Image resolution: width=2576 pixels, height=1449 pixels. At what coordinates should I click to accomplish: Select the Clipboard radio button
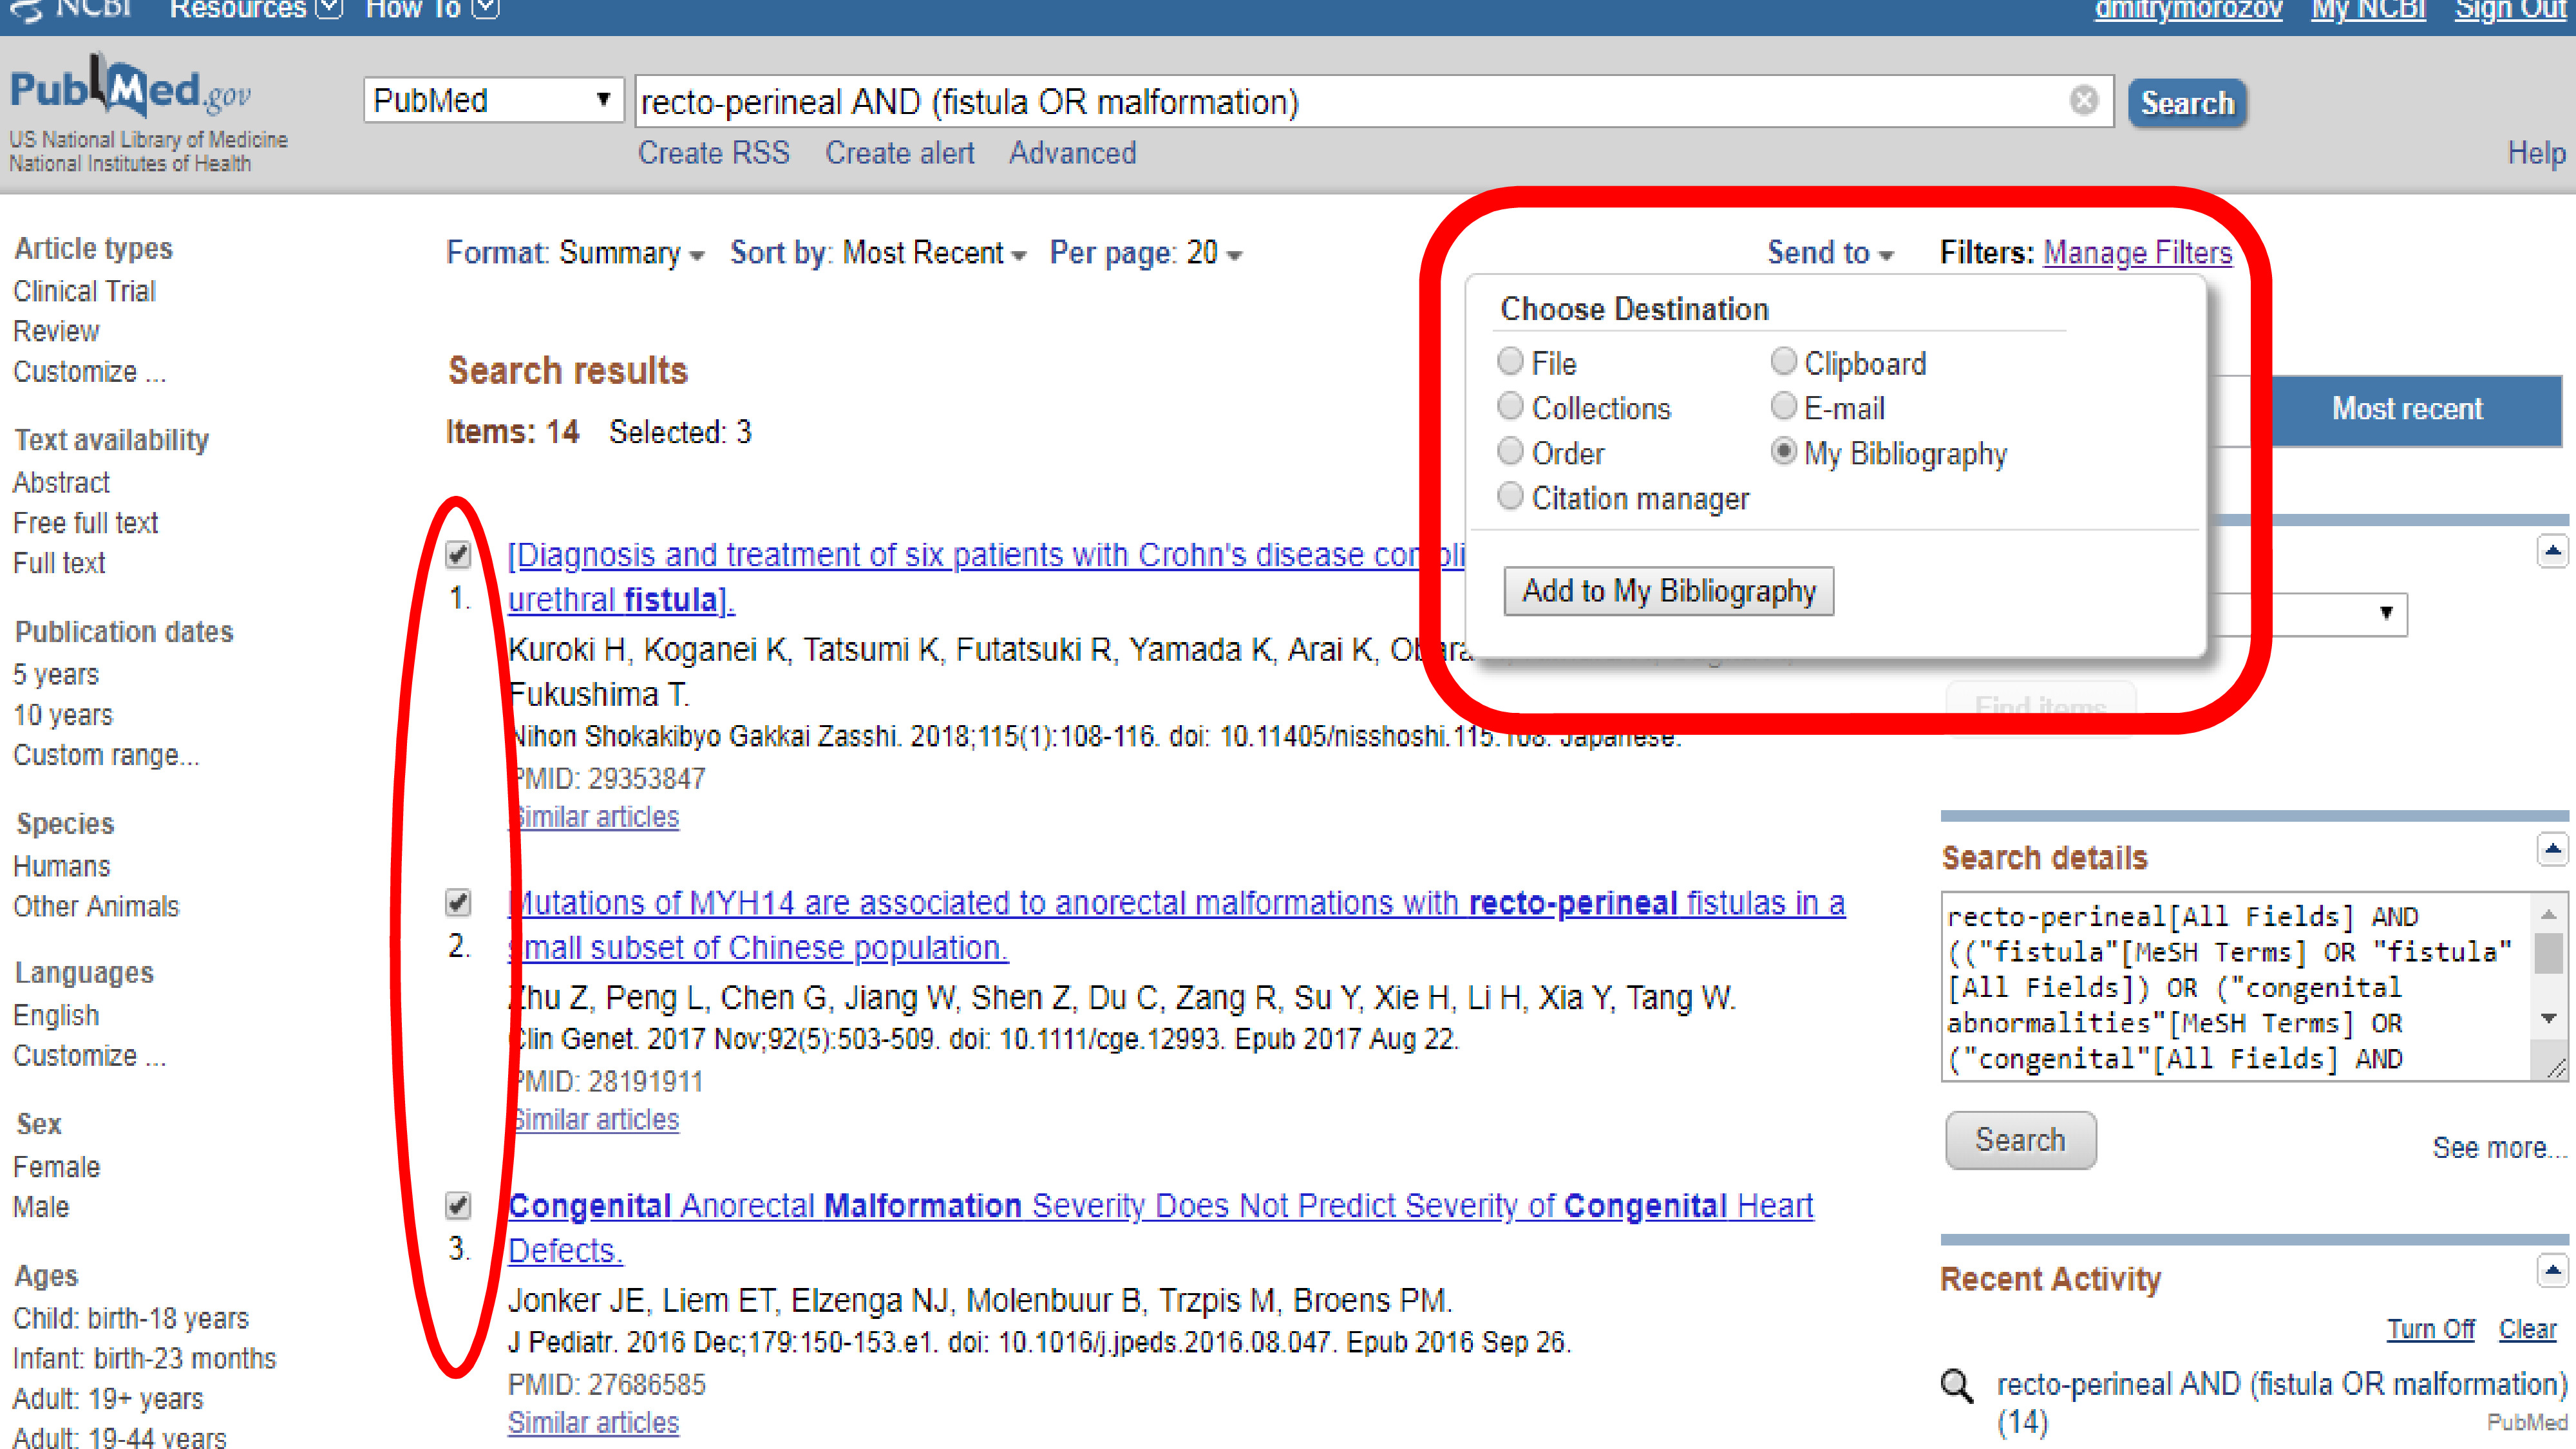click(x=1783, y=361)
